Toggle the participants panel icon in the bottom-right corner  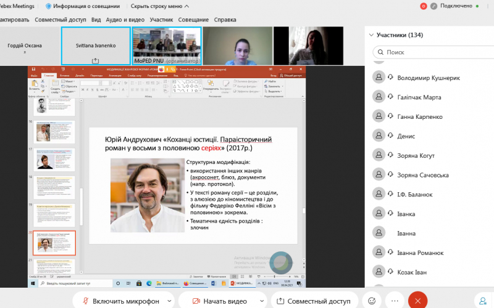pyautogui.click(x=483, y=301)
